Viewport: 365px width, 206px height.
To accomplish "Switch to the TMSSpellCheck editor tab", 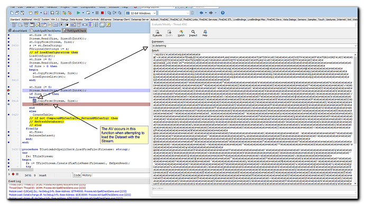I will click(75, 31).
